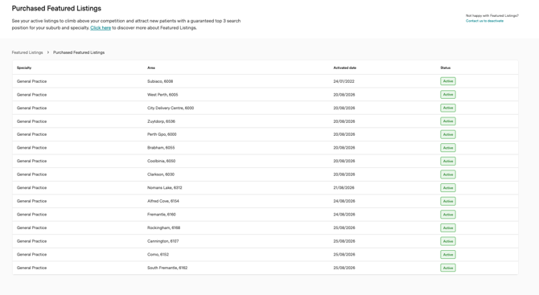Click Active badge in the Rockingham row
Screen dimensions: 539x295
(x=448, y=227)
